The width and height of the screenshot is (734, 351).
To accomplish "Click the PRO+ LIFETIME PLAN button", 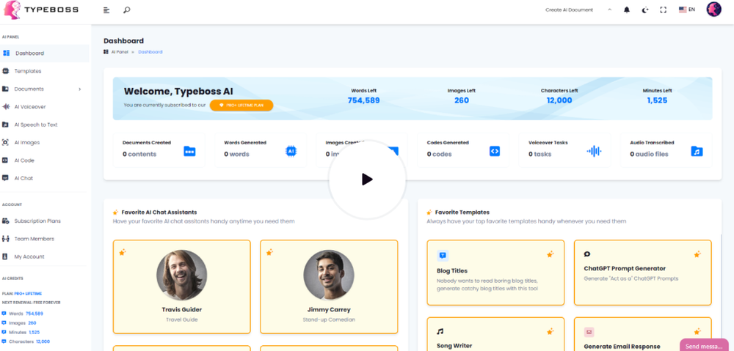I will click(241, 106).
